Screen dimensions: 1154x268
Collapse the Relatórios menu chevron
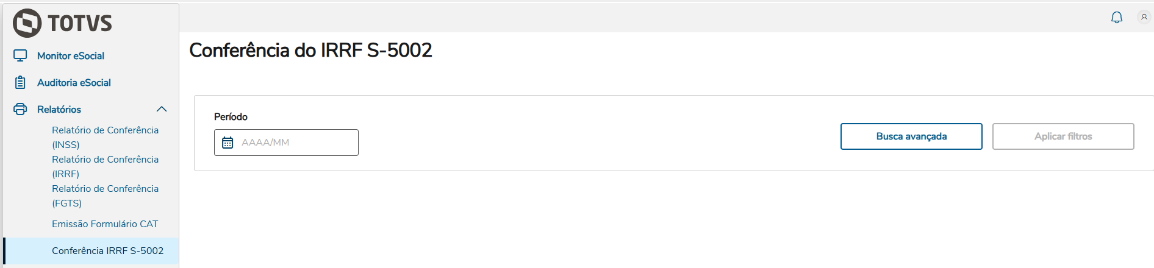[162, 109]
